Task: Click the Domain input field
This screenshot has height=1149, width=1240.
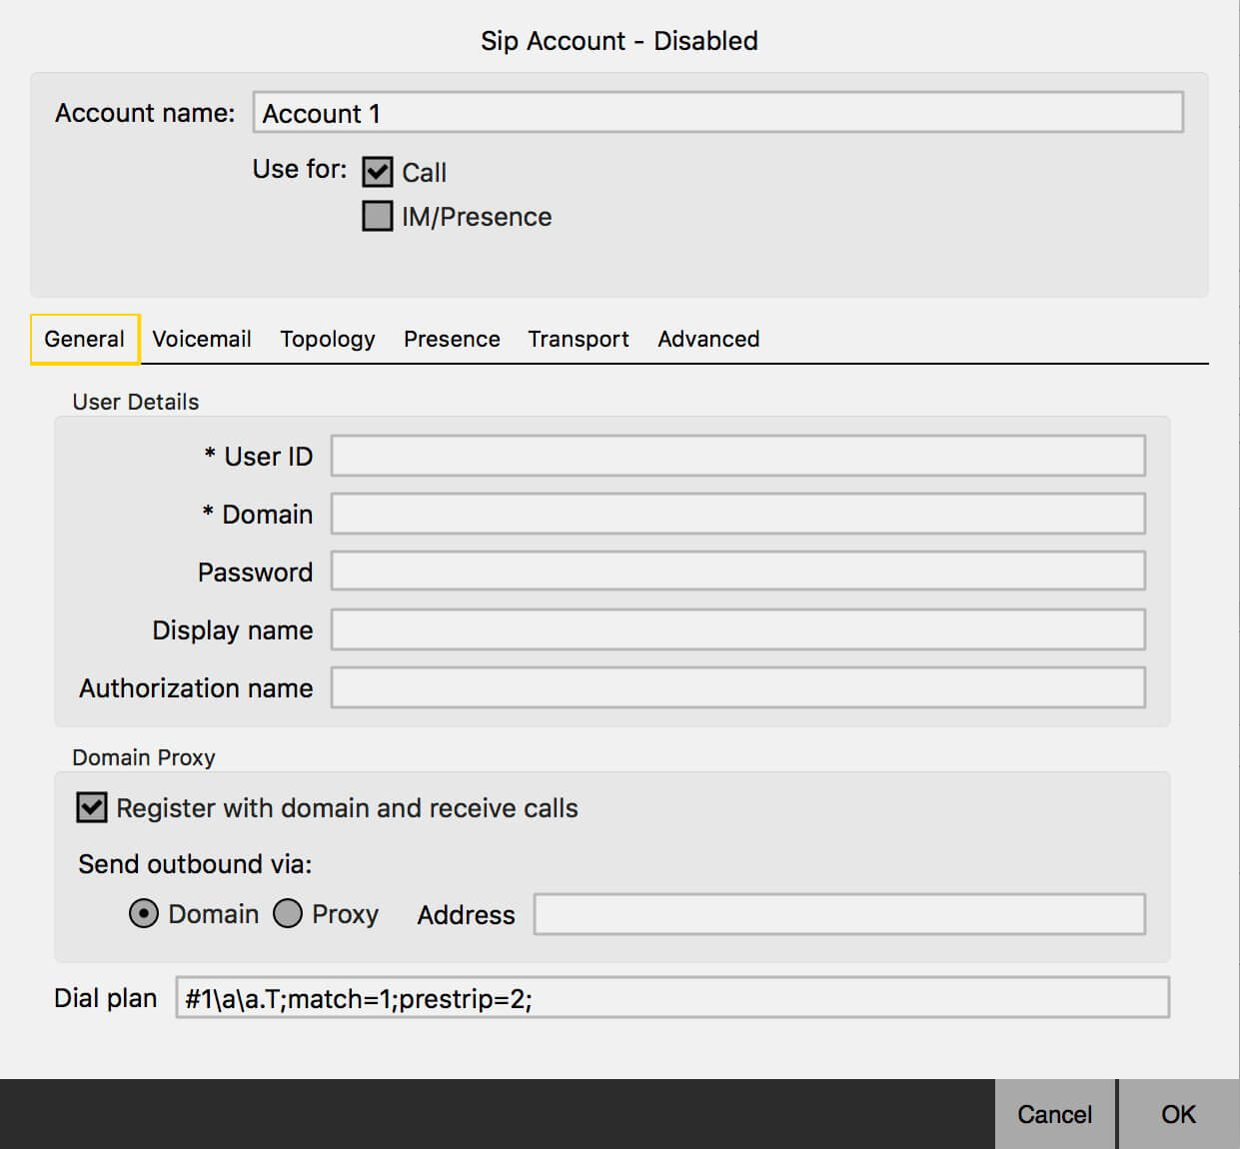Action: (739, 514)
